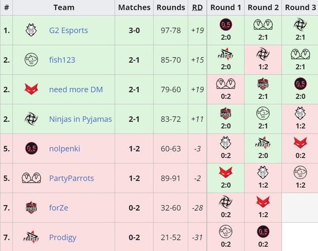Click the need more DM fox logo
Screen dimensions: 318x251
[x=31, y=89]
